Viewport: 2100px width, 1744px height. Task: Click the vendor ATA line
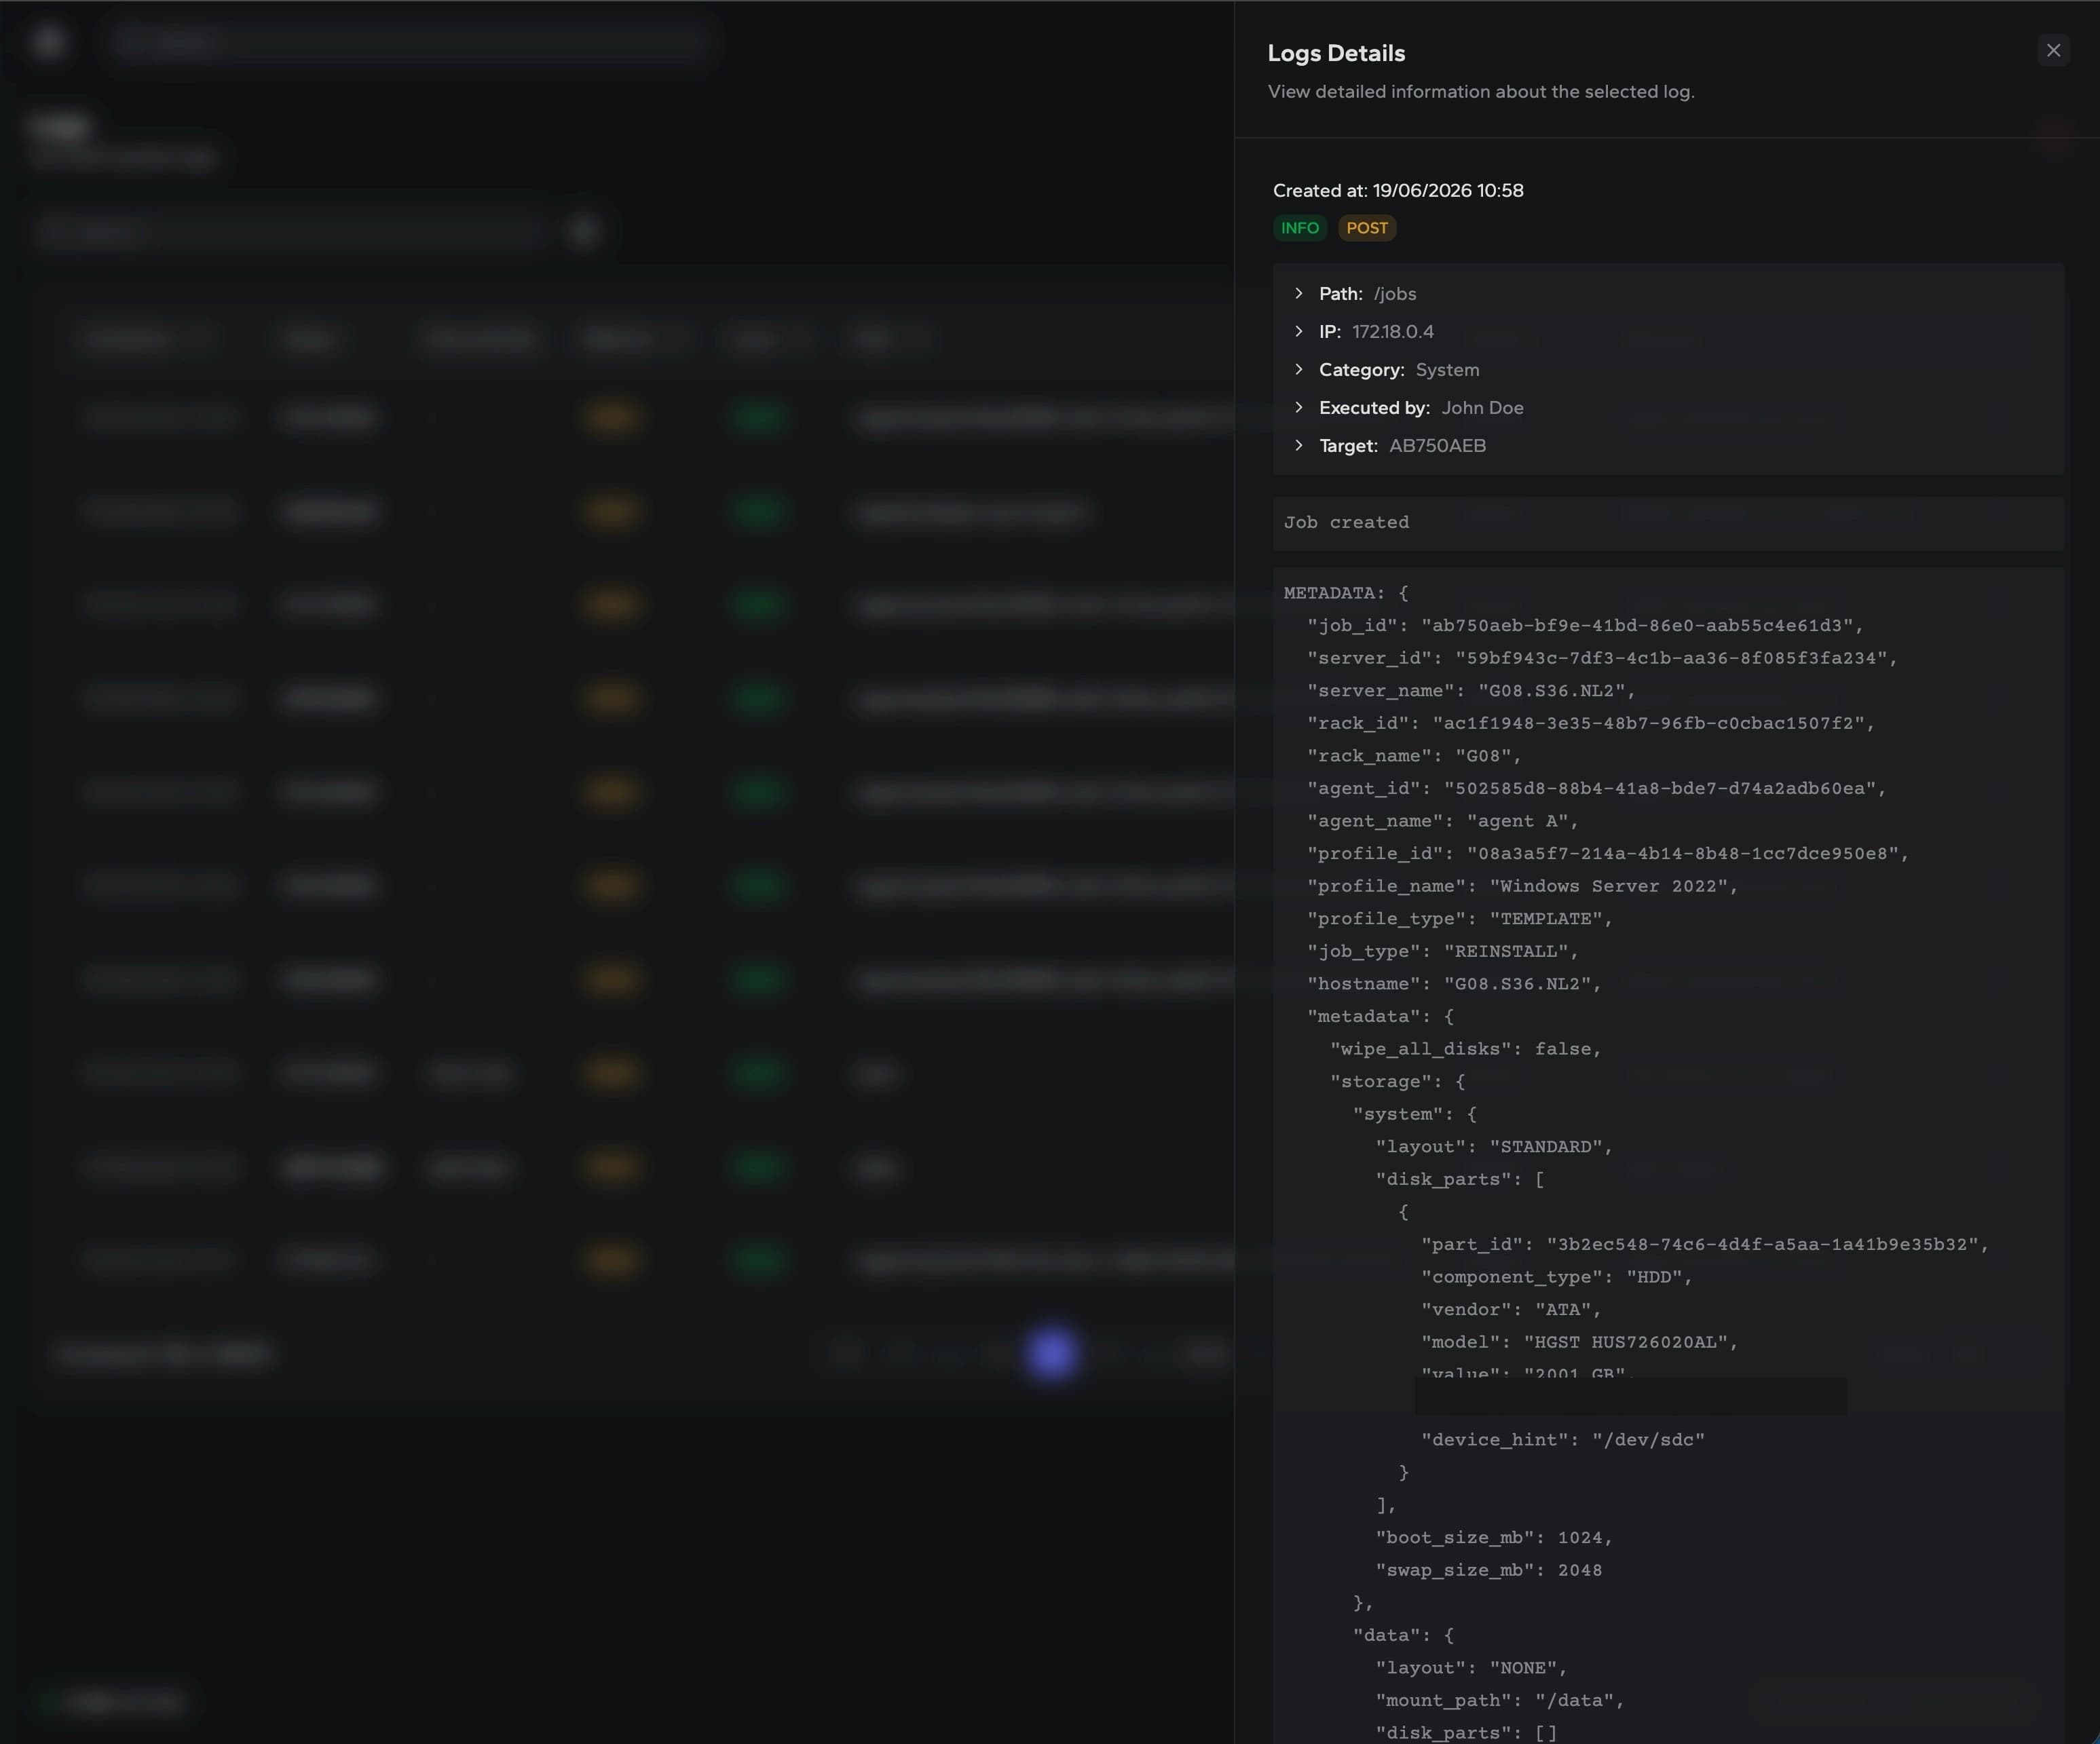(1511, 1310)
